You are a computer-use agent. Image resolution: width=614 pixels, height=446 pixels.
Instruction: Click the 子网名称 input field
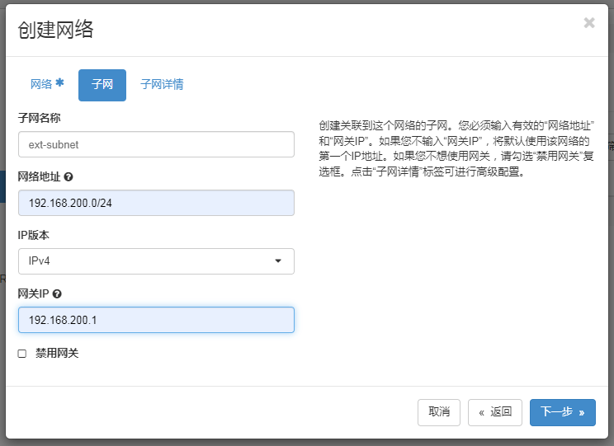coord(156,144)
